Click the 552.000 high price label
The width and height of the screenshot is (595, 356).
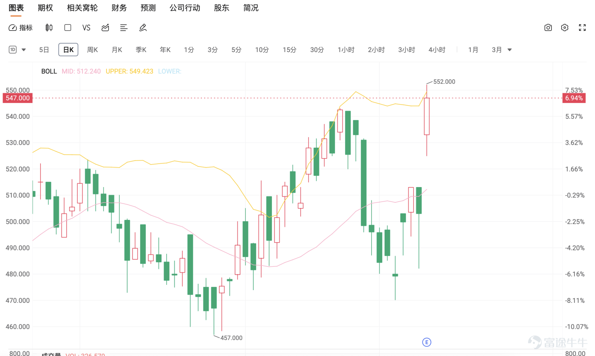pyautogui.click(x=444, y=82)
